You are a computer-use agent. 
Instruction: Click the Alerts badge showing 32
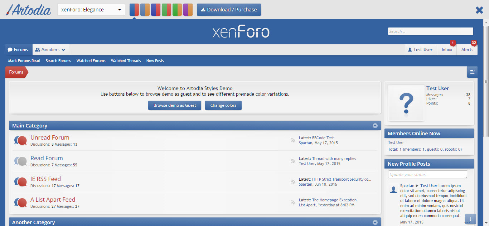point(474,43)
